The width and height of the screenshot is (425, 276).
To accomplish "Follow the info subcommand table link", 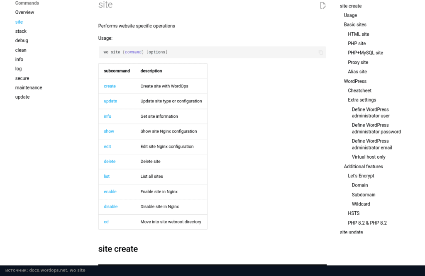I will click(107, 116).
